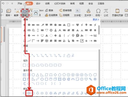Viewport: 128px width, 97px height.
Task: Select the right triangle in basic shapes
Action: (x=42, y=75)
